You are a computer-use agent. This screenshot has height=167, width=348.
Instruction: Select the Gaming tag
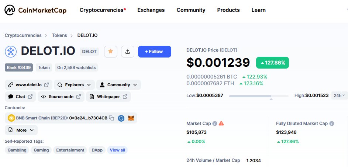(41, 150)
